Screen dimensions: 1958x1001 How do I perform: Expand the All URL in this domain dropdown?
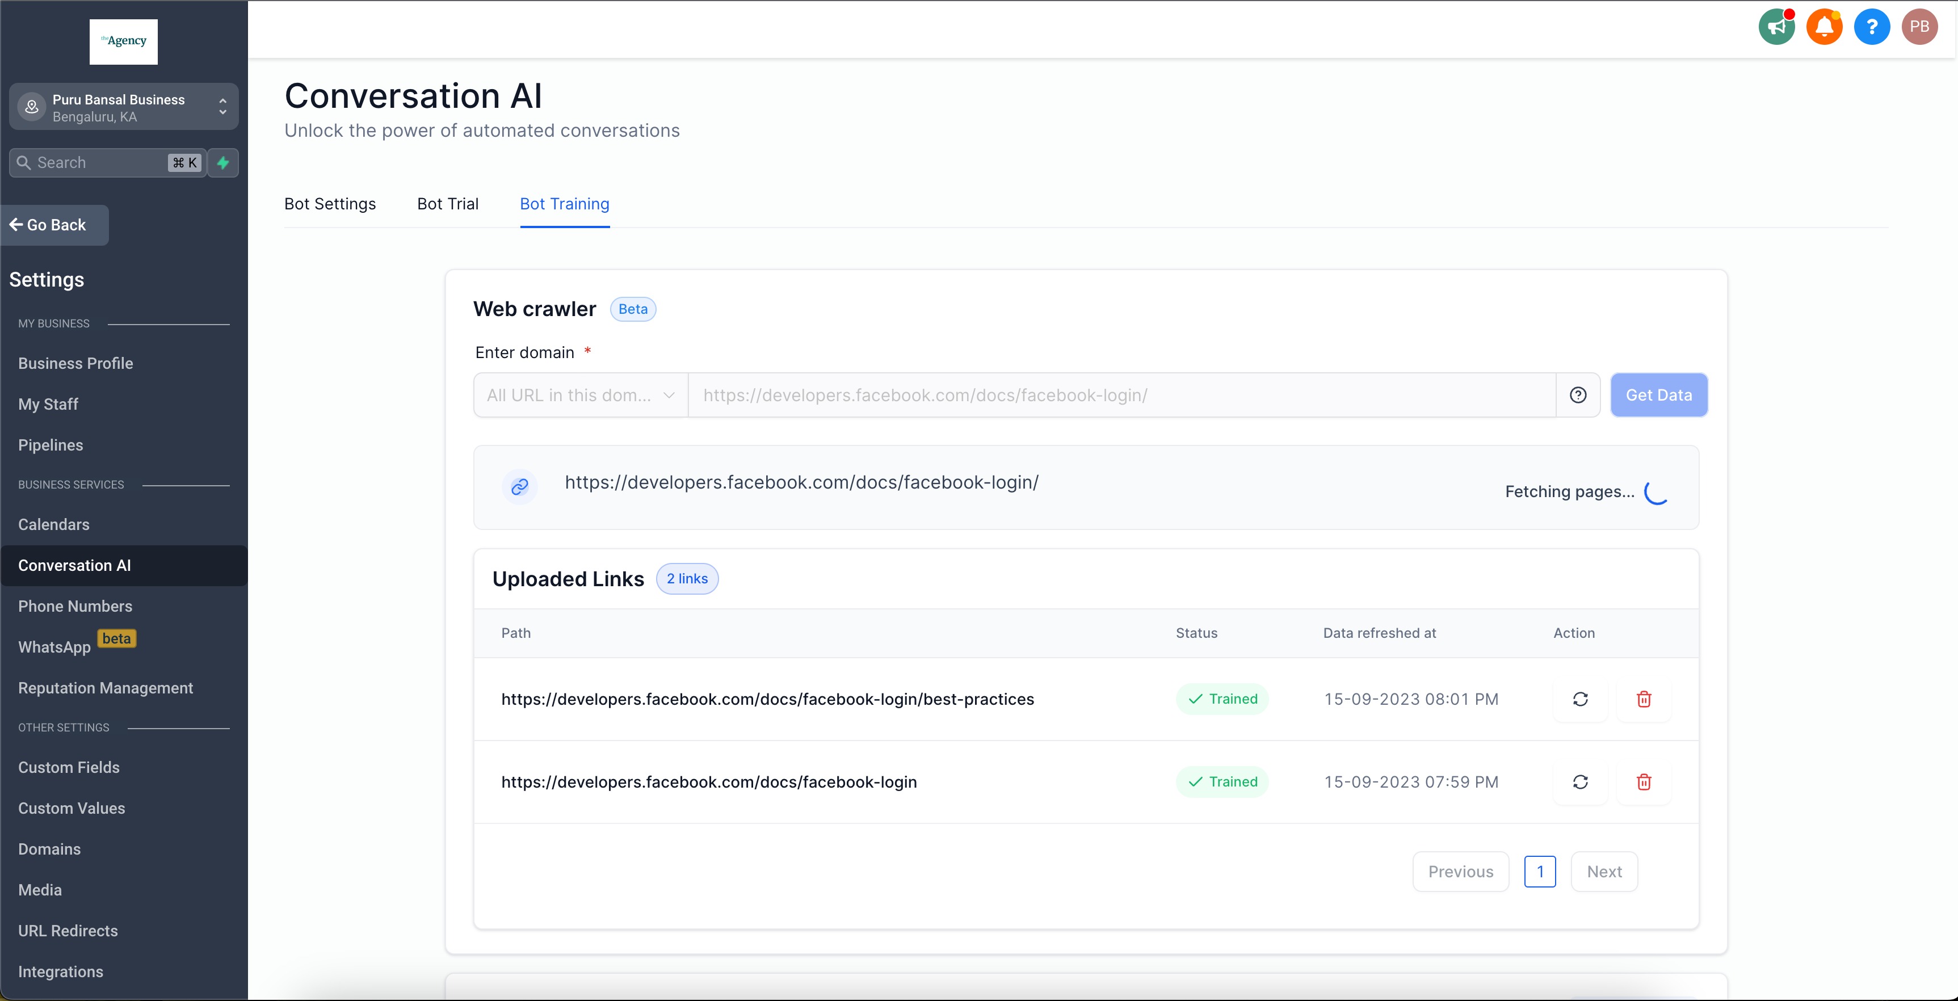[x=581, y=395]
